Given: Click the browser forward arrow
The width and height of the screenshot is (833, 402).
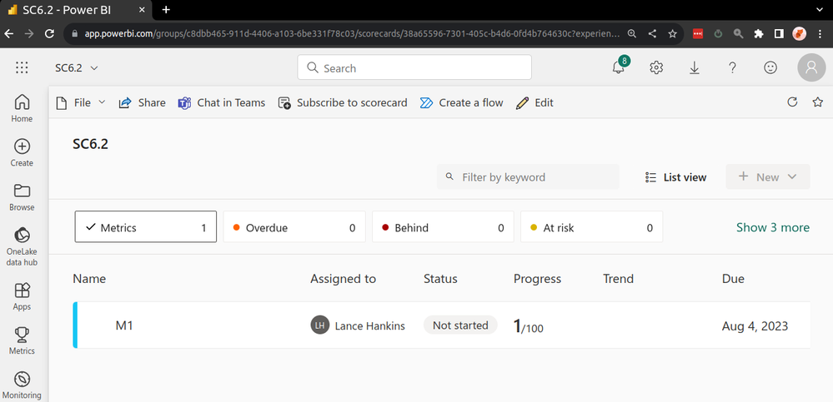Looking at the screenshot, I should click(29, 33).
